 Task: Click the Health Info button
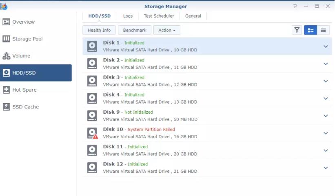(x=99, y=30)
